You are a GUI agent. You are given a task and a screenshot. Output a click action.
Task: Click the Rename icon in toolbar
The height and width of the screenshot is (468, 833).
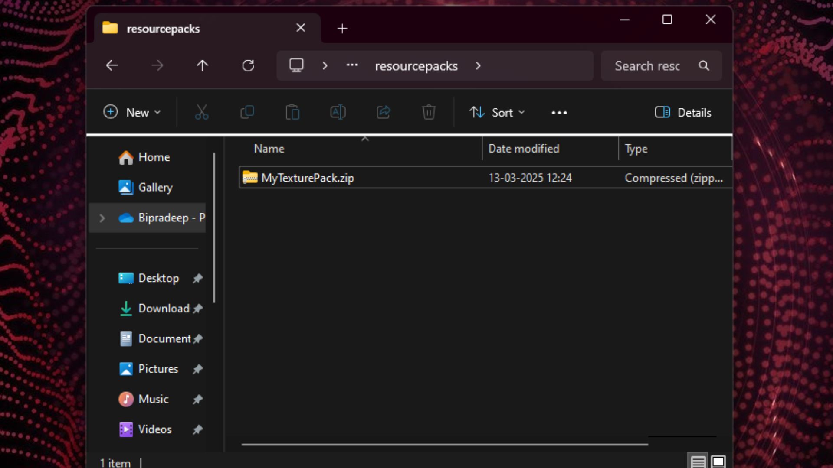point(338,112)
